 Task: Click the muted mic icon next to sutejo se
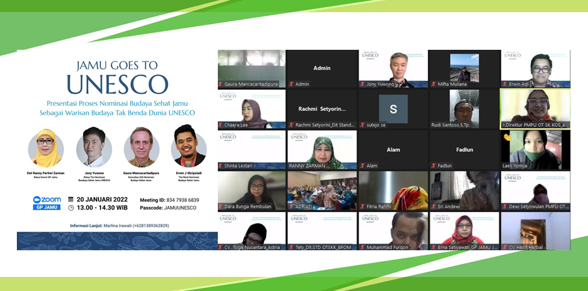pyautogui.click(x=362, y=125)
